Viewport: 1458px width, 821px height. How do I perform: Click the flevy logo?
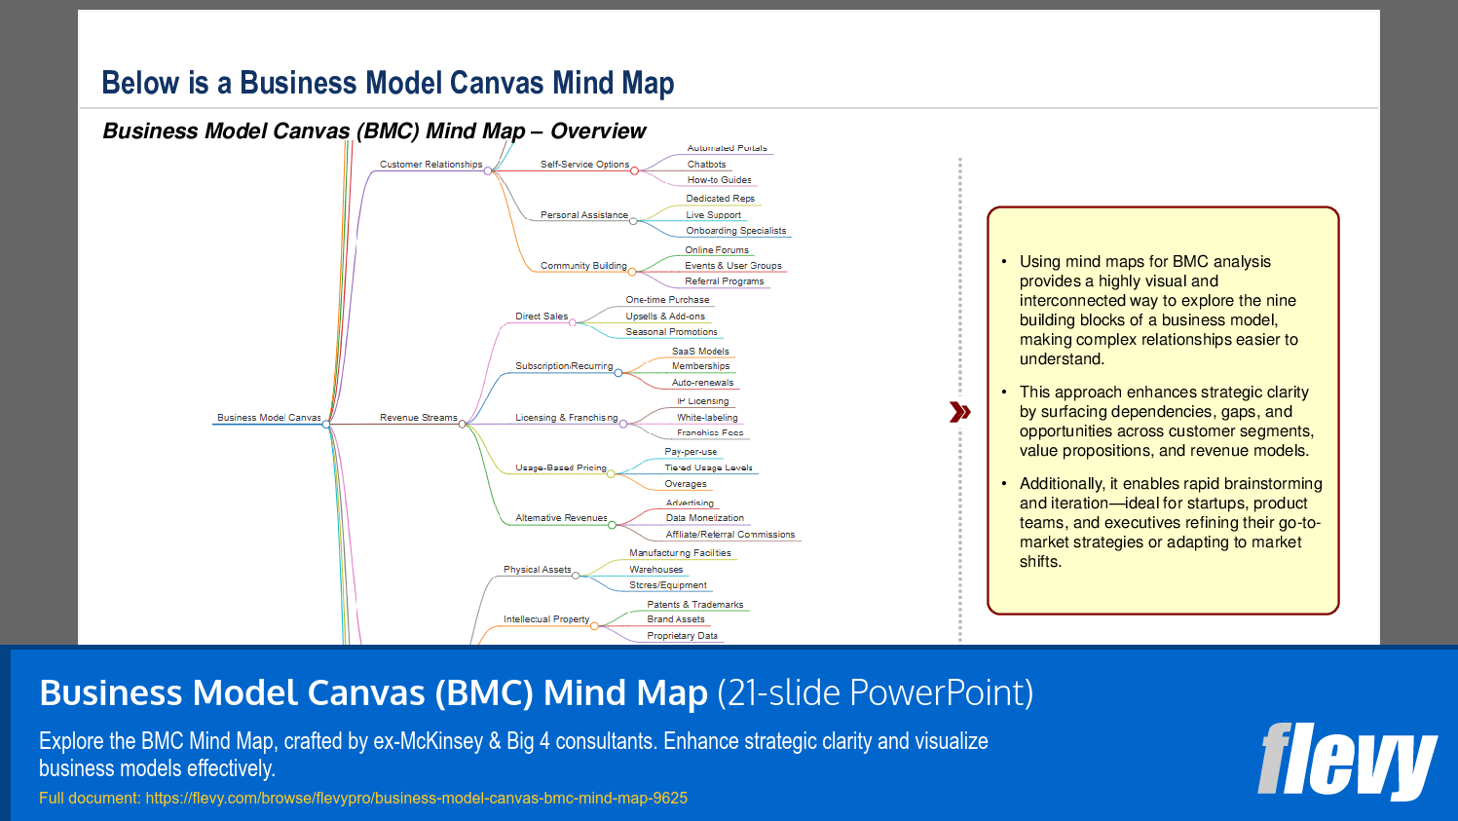click(1347, 761)
